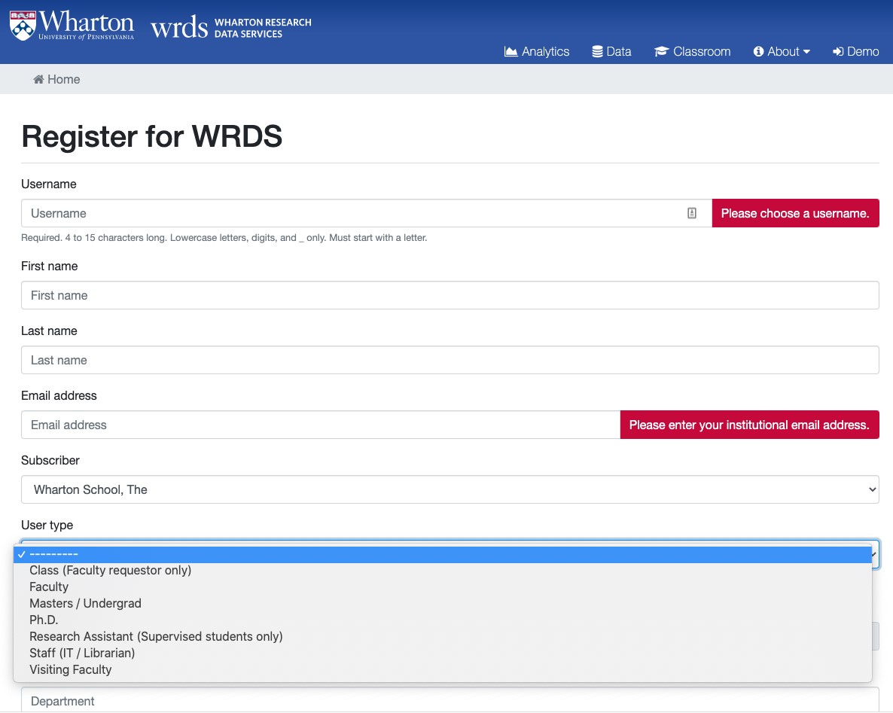
Task: Open the Subscriber dropdown showing Wharton School
Action: pyautogui.click(x=450, y=489)
